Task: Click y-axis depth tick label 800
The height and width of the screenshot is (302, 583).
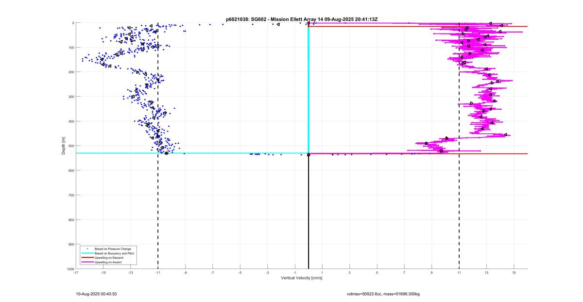Action: [x=71, y=219]
